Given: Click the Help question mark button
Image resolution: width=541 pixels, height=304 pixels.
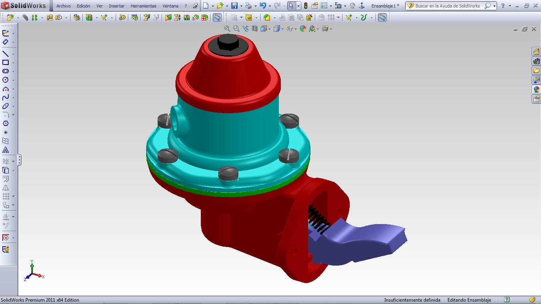Looking at the screenshot, I should point(503,6).
